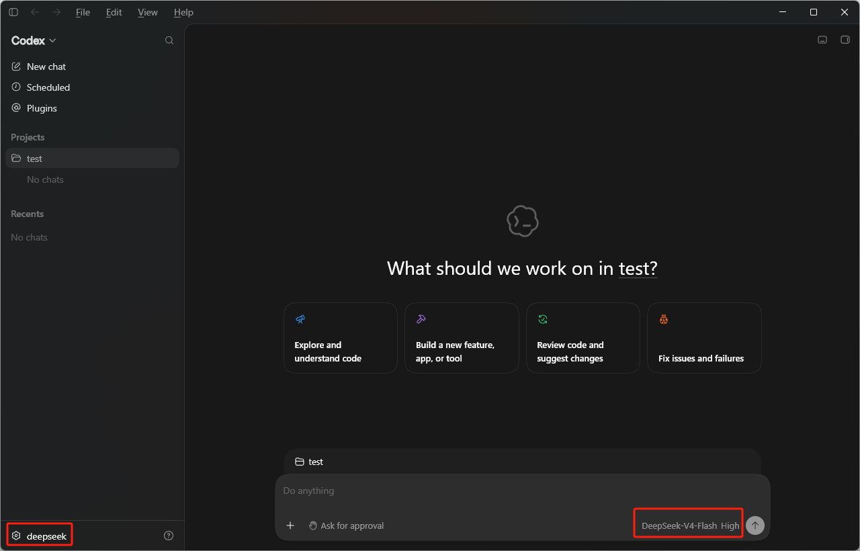This screenshot has height=551, width=860.
Task: Open deepseek settings via the gear button
Action: [x=40, y=536]
